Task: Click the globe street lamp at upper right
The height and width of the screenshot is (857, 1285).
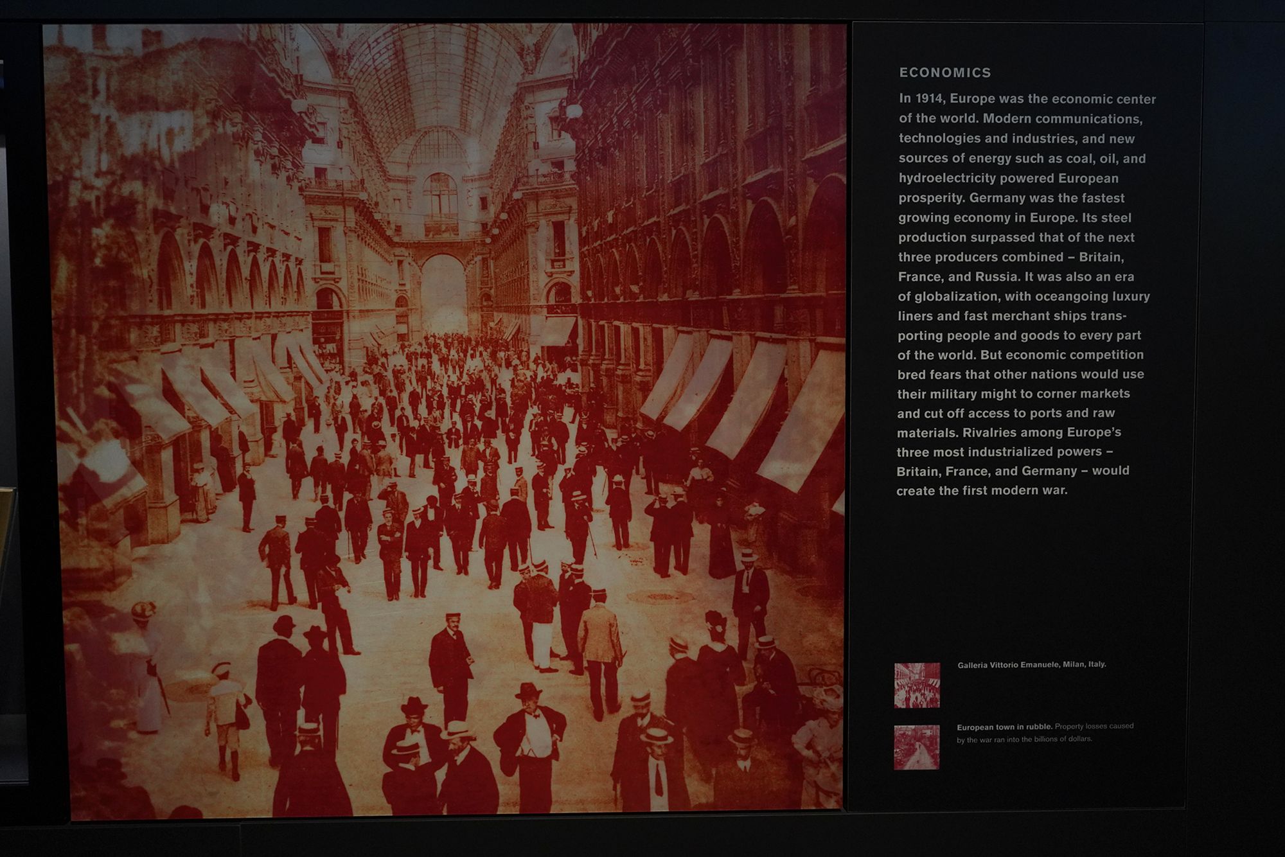Action: click(574, 112)
